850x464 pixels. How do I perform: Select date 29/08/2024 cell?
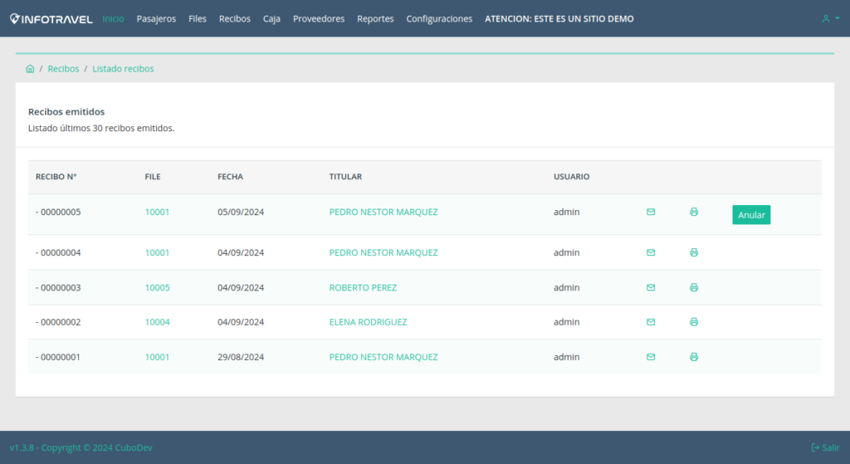241,357
